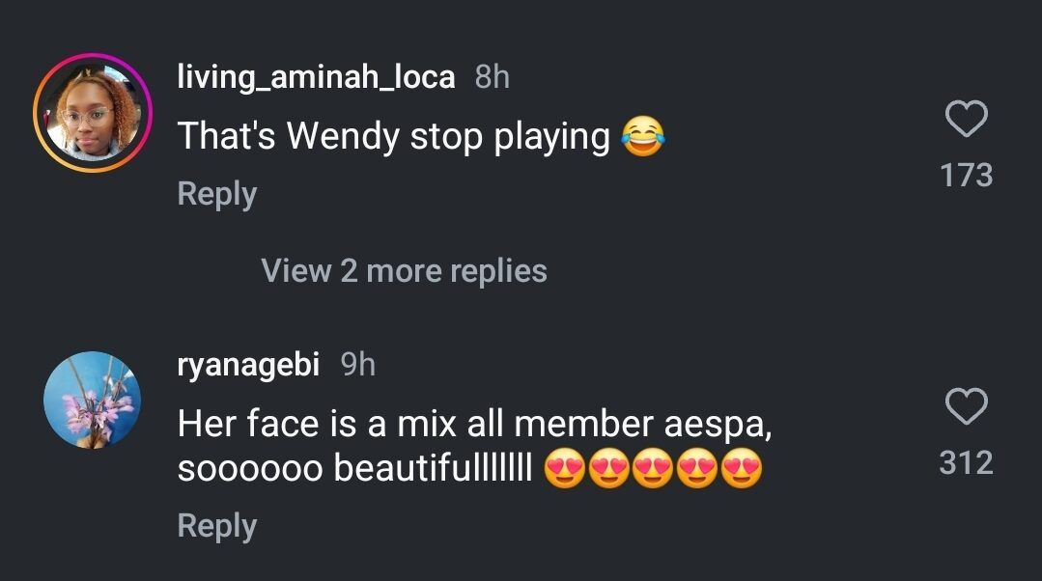Click the middle heart-eyes emoji
Viewport: 1042px width, 581px height.
(x=654, y=470)
